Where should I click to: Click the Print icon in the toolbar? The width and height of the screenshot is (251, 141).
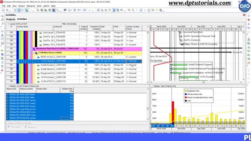point(3,10)
